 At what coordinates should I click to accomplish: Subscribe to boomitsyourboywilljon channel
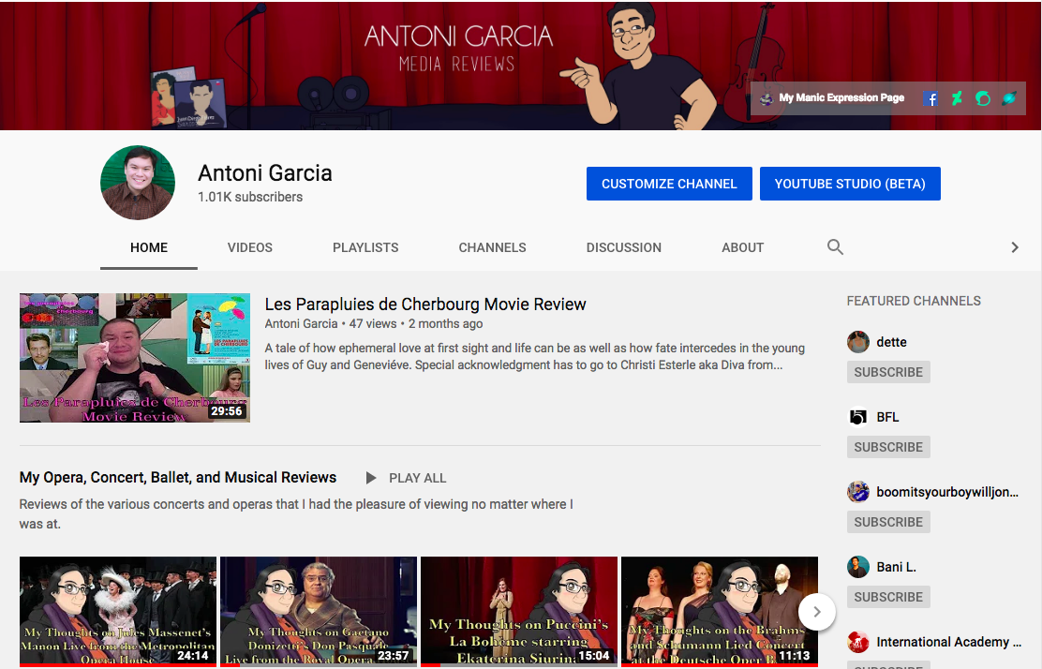(x=888, y=522)
